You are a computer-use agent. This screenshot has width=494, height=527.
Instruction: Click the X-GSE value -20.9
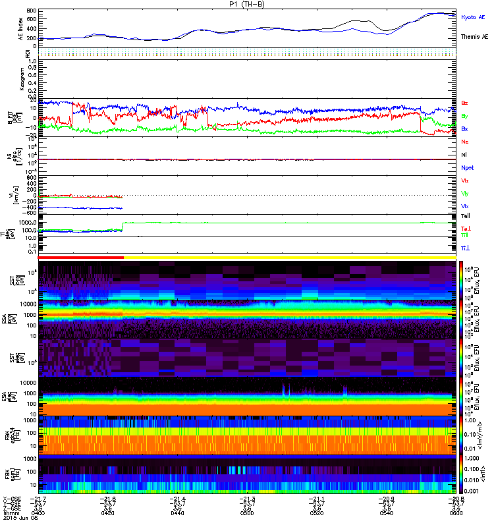(x=387, y=499)
